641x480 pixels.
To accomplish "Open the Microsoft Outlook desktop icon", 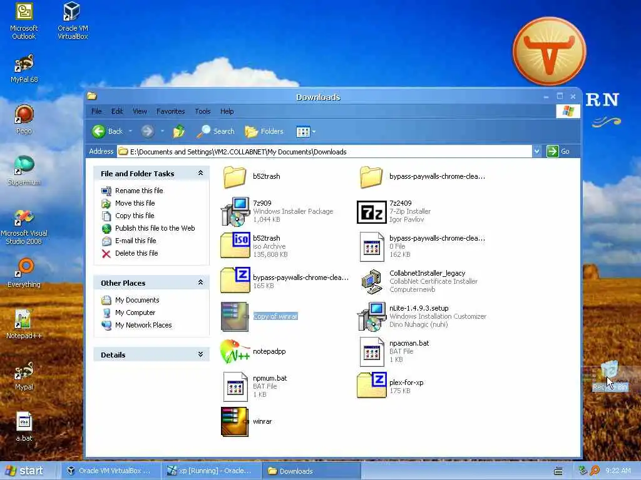I will coord(24,21).
